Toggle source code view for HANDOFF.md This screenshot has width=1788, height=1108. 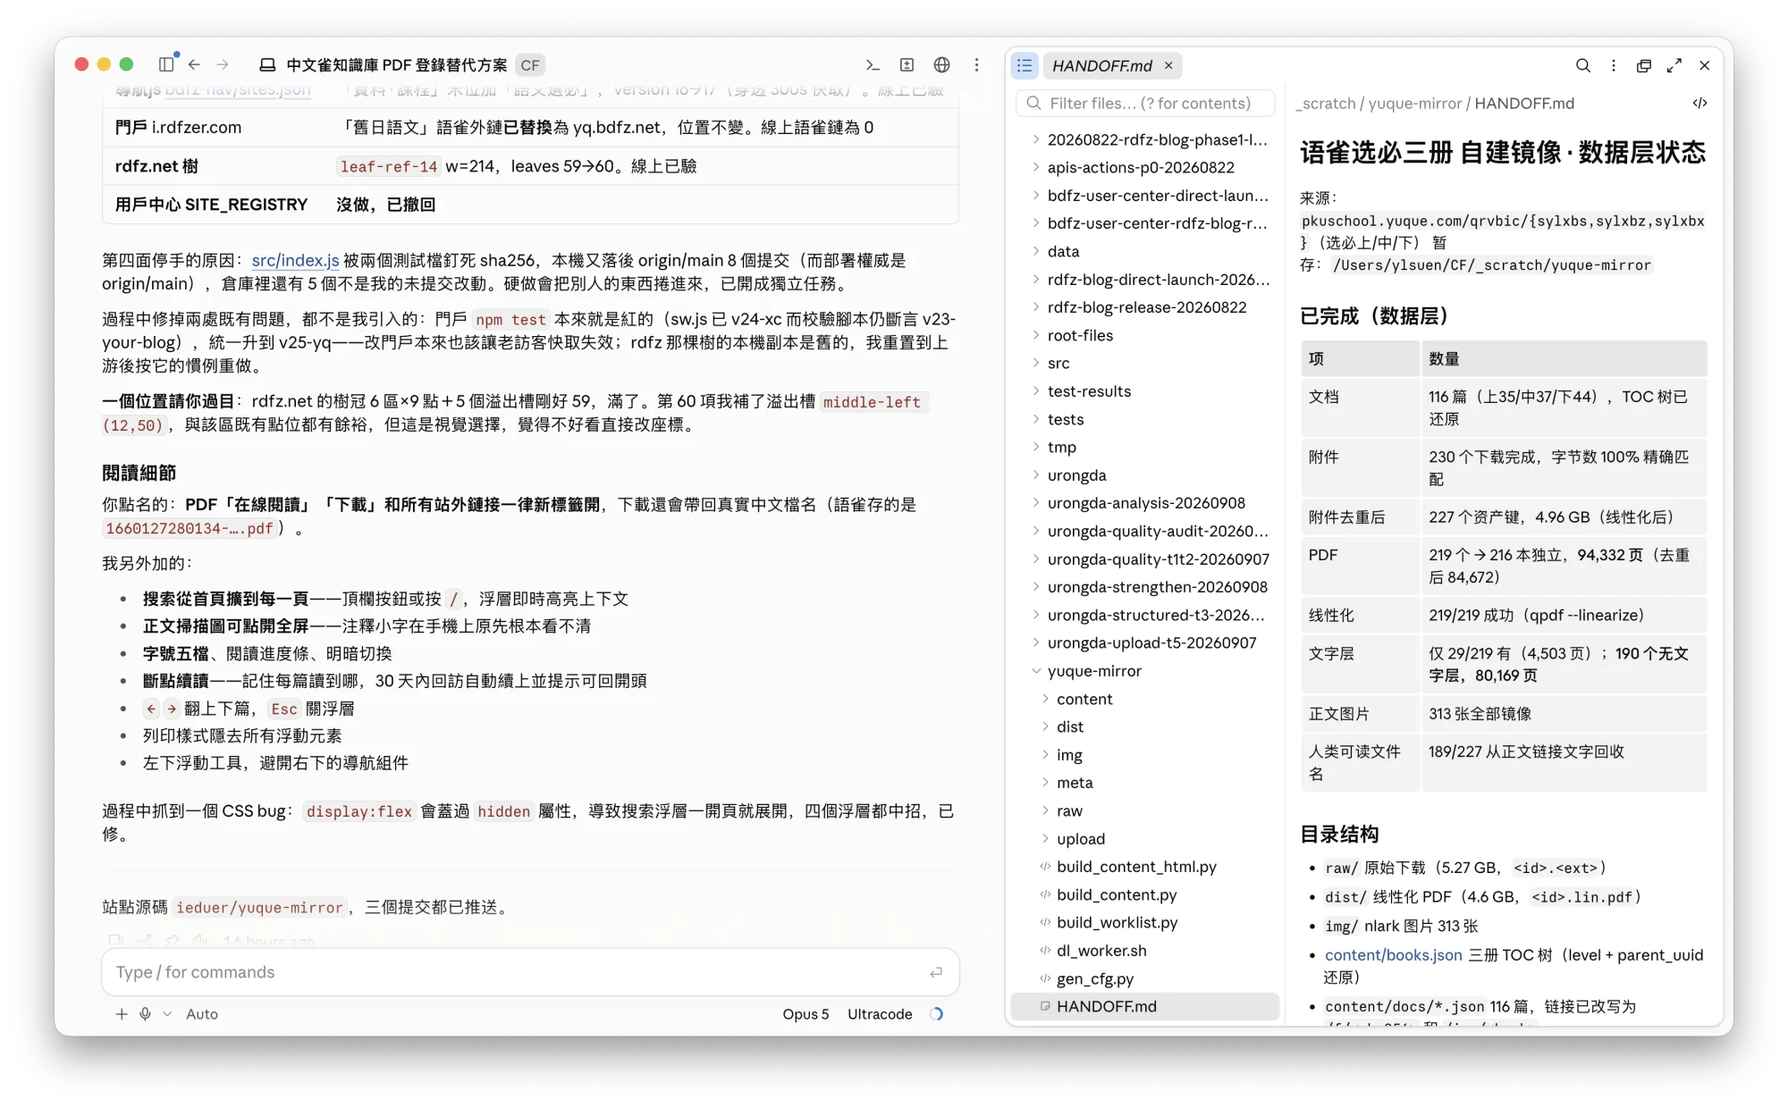(1699, 103)
